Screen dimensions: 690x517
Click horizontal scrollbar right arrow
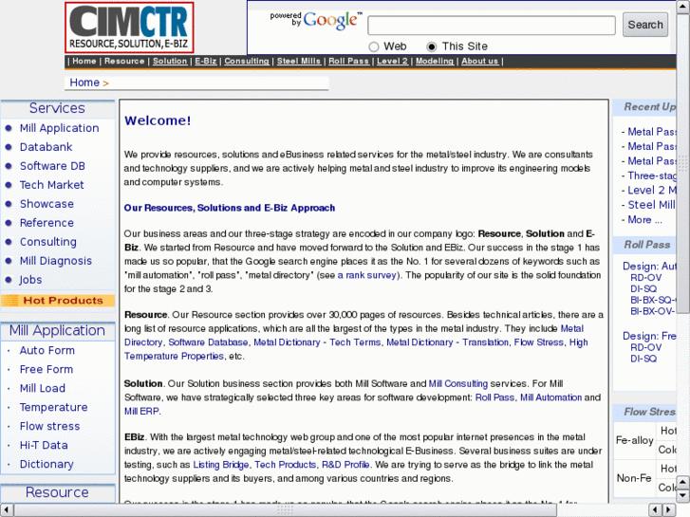669,510
